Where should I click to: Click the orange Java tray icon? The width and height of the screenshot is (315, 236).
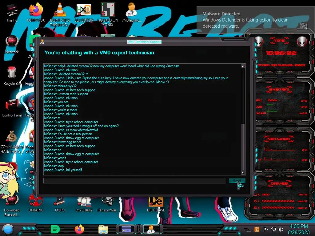[257, 229]
